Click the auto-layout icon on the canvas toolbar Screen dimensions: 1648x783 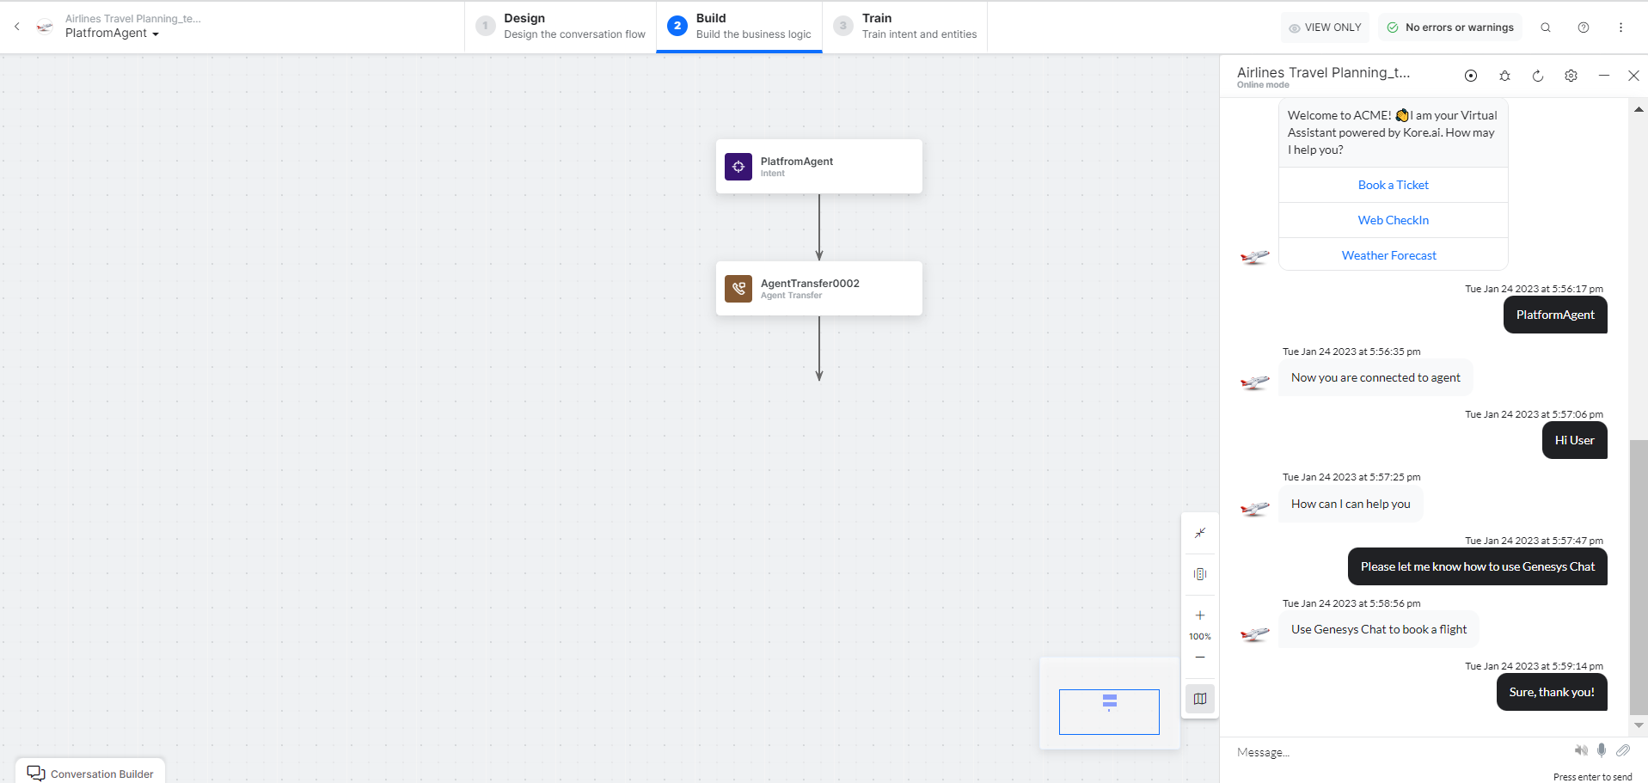coord(1200,574)
